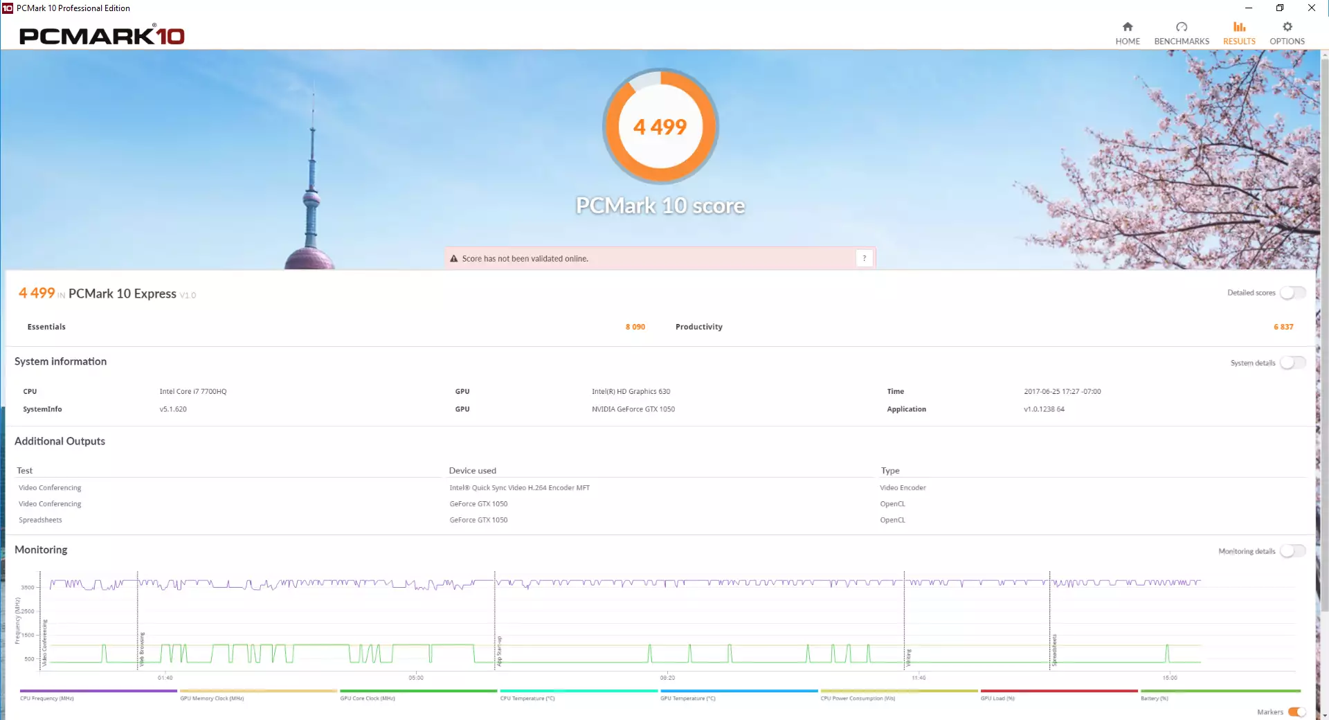Click the Productivity score 6 837

pyautogui.click(x=1283, y=327)
